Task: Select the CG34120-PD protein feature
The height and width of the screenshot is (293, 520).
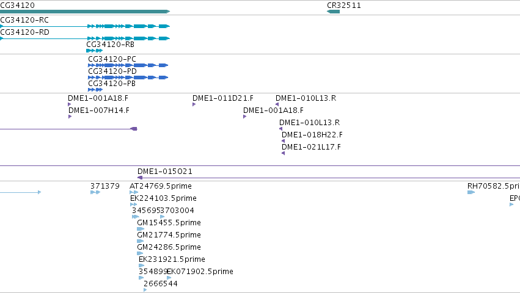Action: click(x=128, y=78)
